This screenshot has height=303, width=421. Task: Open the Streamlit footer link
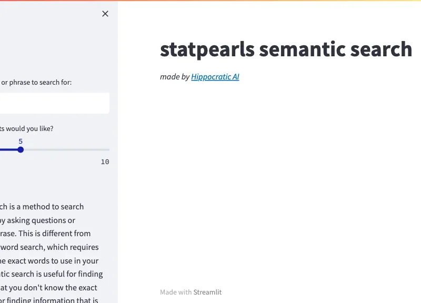(x=207, y=292)
